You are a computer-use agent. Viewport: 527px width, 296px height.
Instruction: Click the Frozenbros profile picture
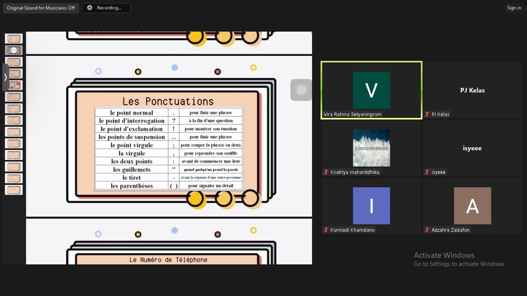371,148
